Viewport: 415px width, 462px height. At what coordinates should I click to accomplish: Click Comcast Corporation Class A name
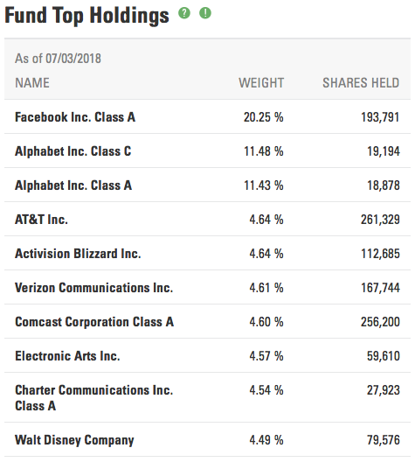(94, 322)
